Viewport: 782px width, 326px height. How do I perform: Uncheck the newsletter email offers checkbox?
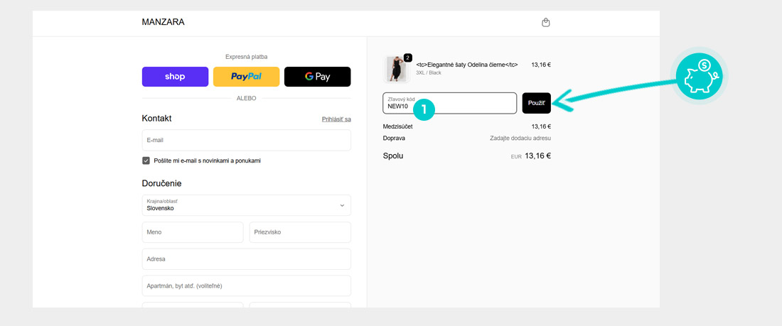tap(146, 161)
